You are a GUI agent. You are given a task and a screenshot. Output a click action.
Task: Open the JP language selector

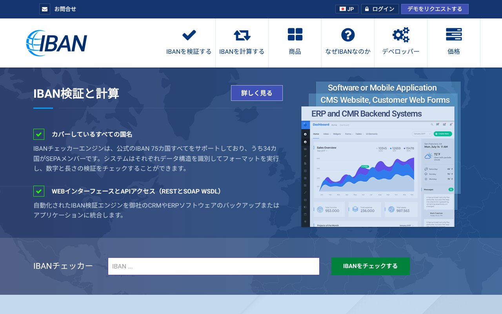click(347, 9)
